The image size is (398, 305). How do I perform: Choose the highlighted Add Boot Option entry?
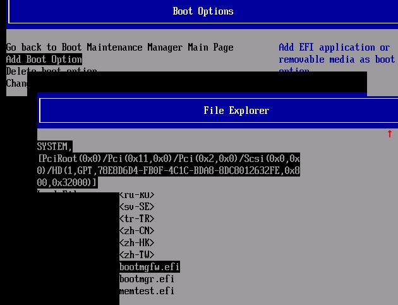click(44, 59)
